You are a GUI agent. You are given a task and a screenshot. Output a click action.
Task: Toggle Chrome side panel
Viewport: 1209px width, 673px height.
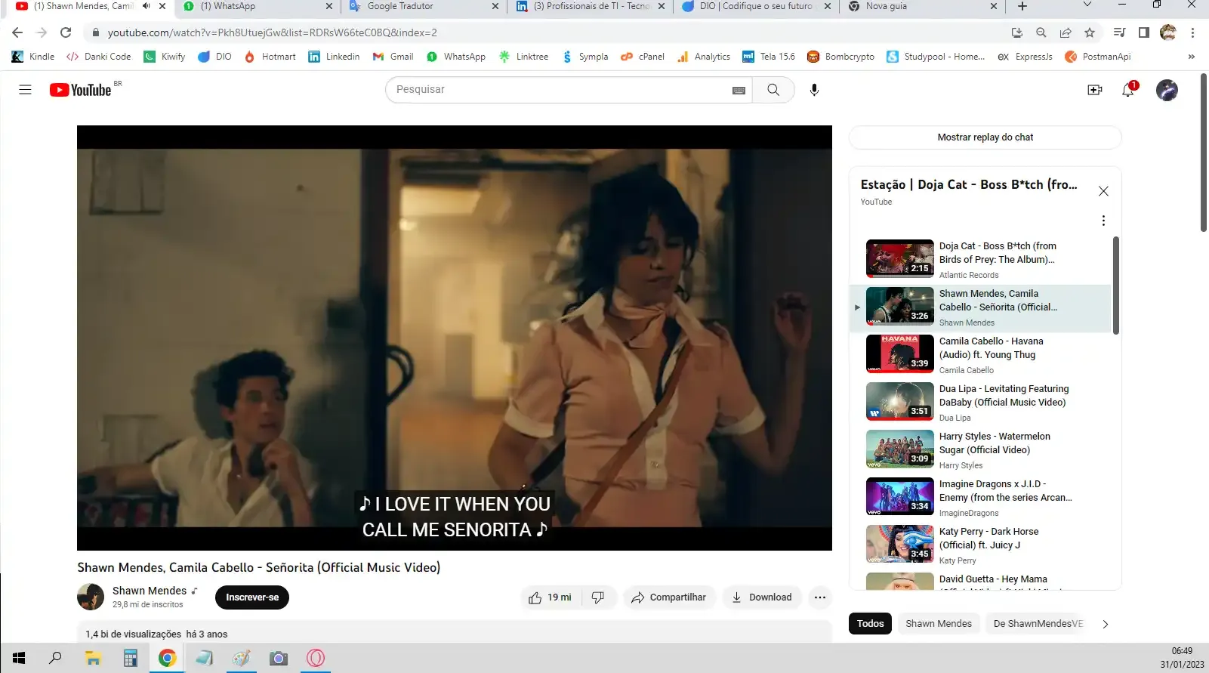click(1144, 32)
